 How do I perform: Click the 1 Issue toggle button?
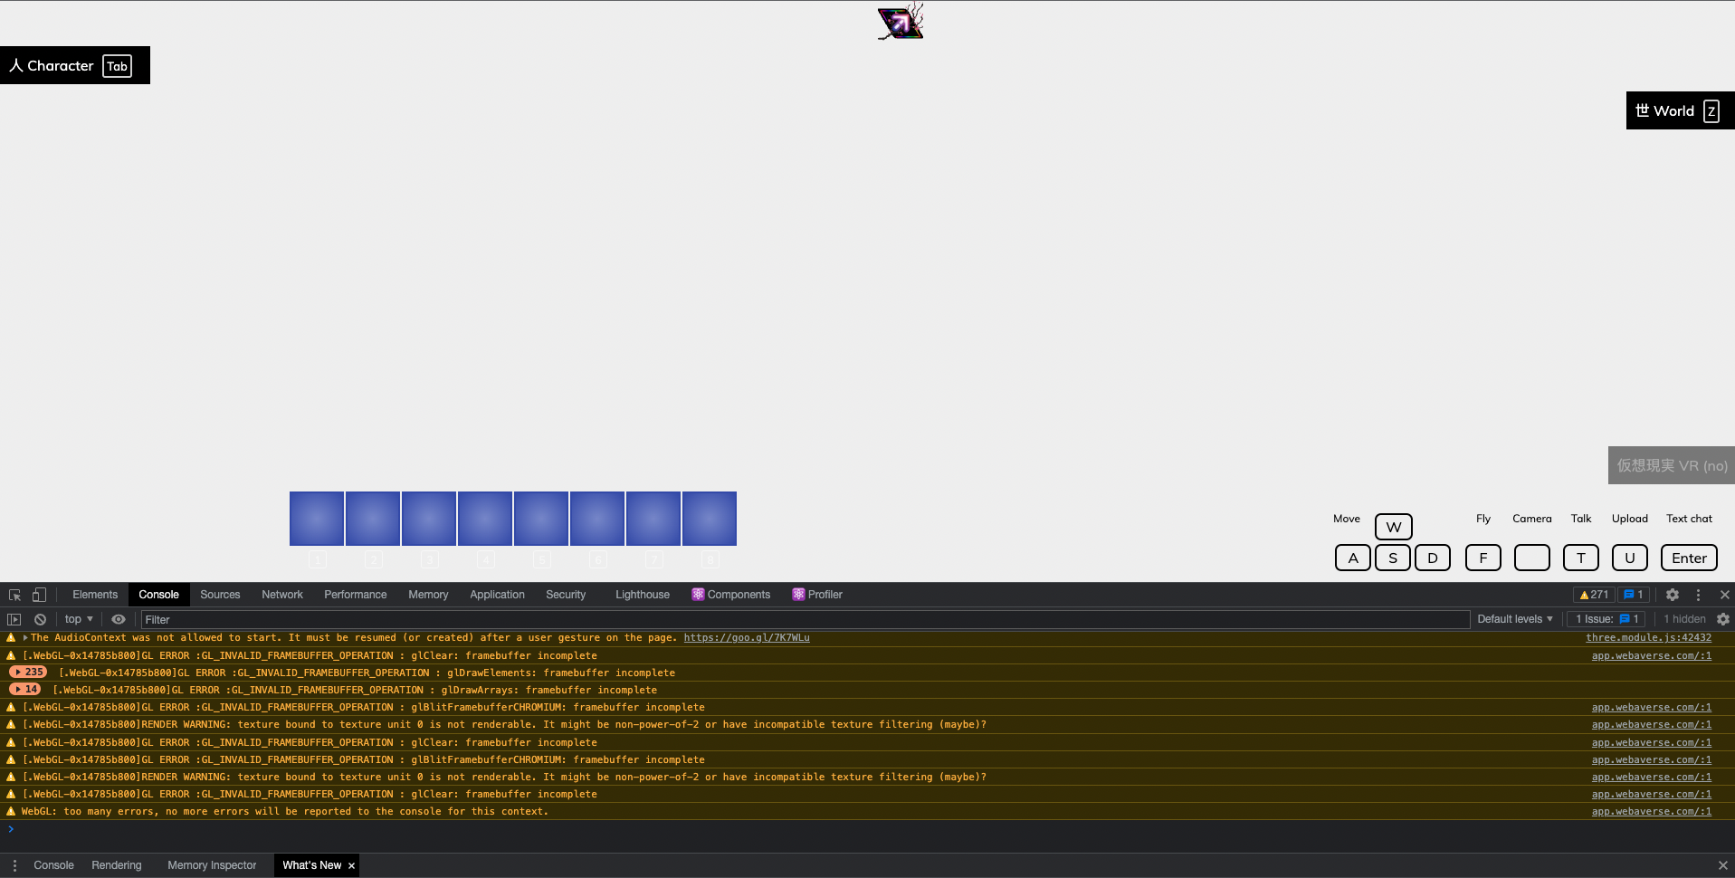click(1606, 619)
